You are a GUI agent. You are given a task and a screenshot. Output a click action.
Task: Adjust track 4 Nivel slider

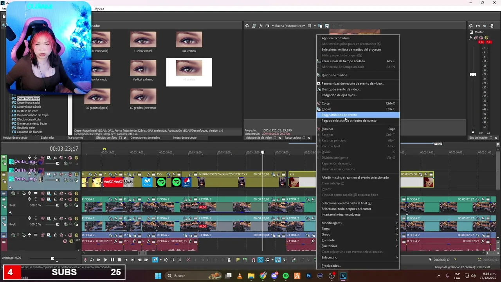pyautogui.click(x=58, y=205)
